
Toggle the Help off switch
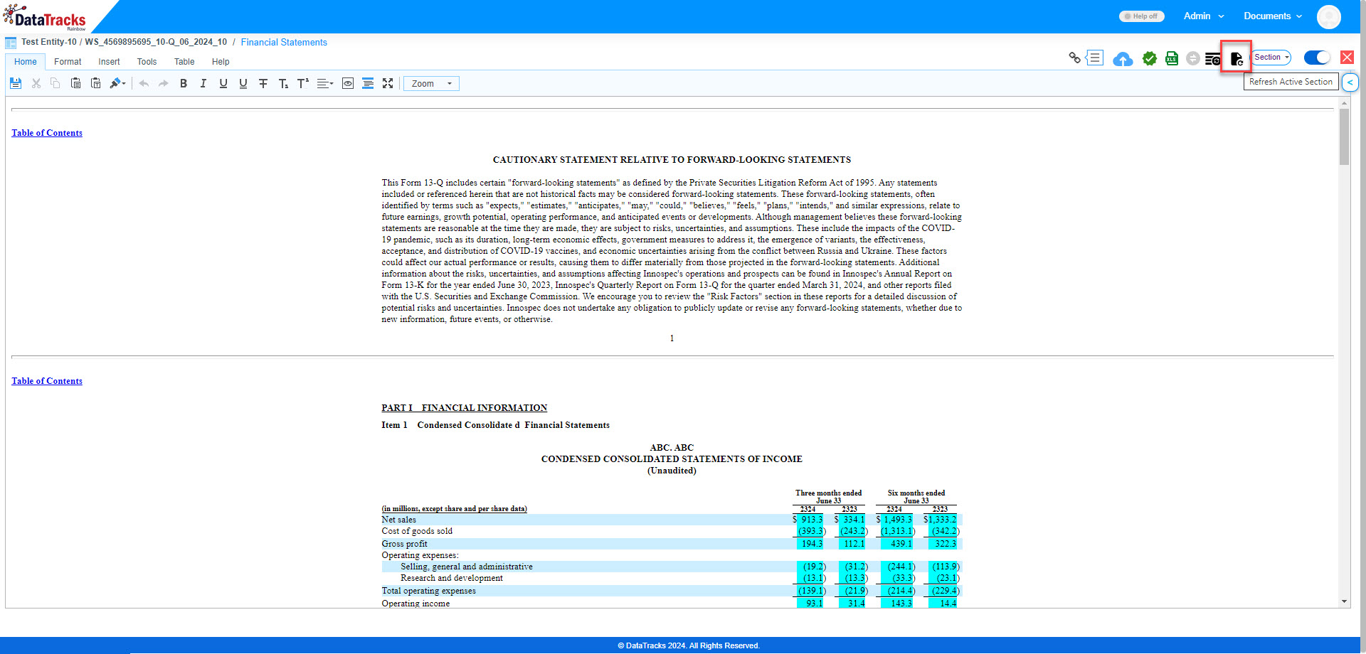pos(1141,16)
